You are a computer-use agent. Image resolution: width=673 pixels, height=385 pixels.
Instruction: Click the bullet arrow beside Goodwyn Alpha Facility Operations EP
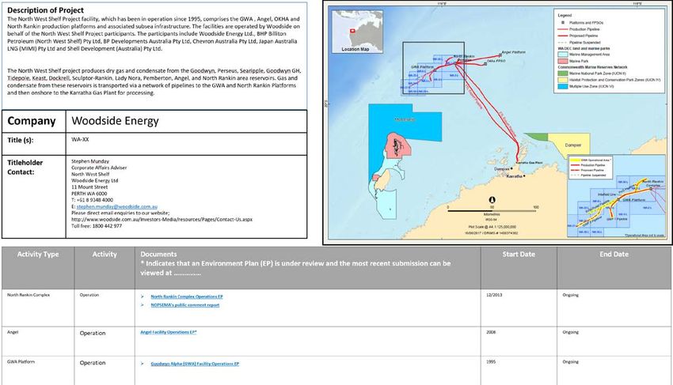142,364
